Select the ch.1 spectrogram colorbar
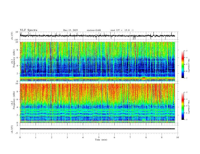The width and height of the screenshot is (200, 154). tap(183, 64)
